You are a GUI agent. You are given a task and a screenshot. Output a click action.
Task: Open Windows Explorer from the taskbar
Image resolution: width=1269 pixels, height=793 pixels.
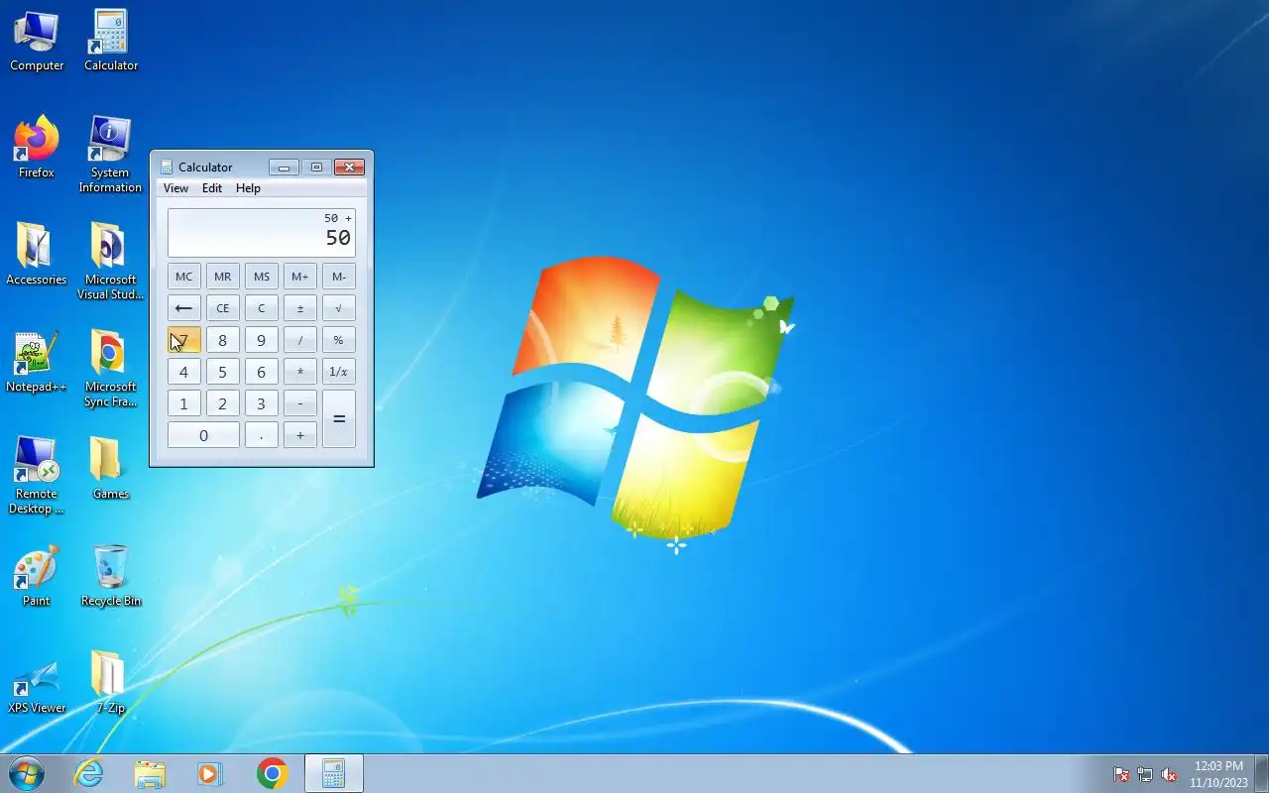click(x=150, y=773)
